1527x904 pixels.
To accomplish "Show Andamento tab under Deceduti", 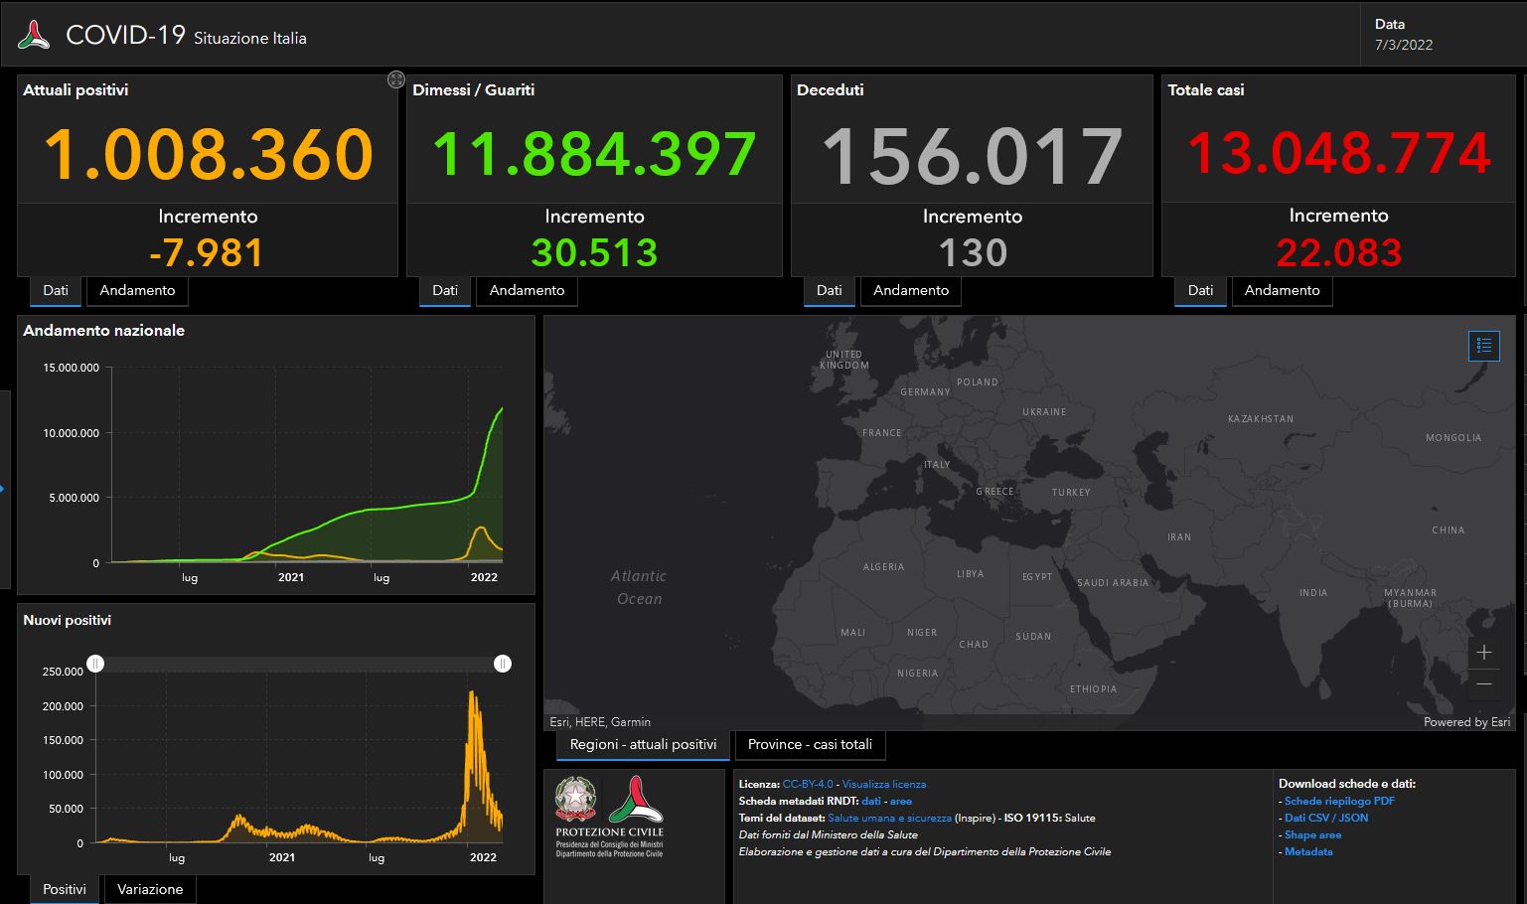I will click(x=910, y=290).
